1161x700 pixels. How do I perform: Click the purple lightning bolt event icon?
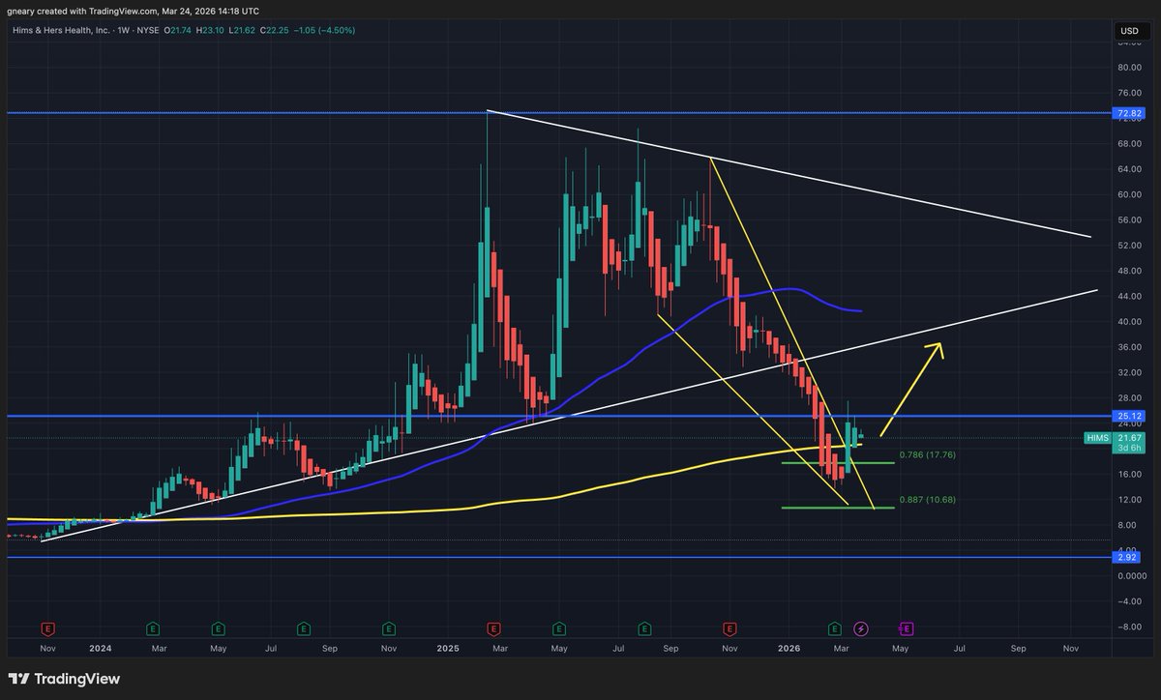click(x=861, y=627)
